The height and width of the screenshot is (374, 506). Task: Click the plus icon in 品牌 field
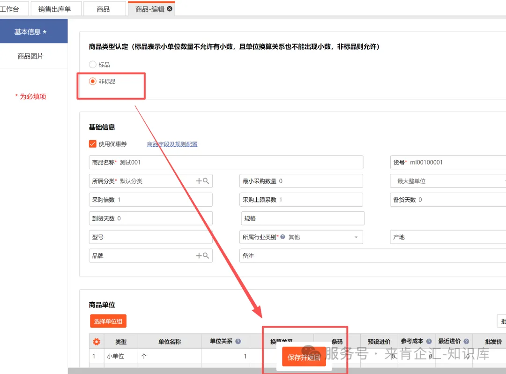[199, 256]
